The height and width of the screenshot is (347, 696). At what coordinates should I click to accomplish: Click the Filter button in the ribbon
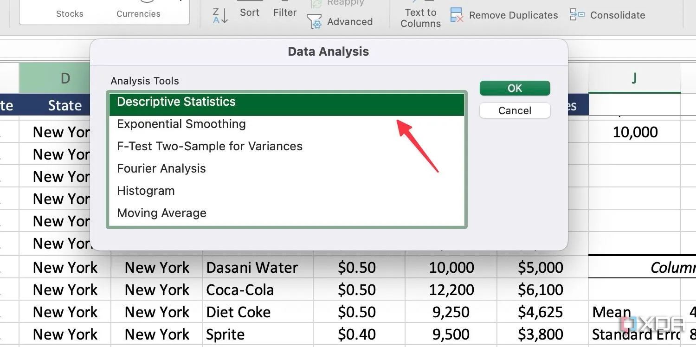[x=285, y=12]
